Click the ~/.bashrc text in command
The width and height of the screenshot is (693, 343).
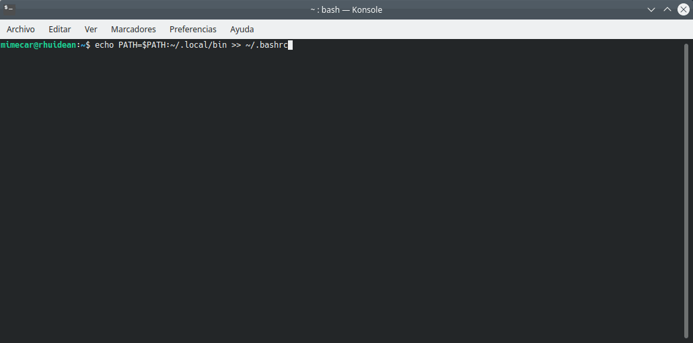[266, 44]
